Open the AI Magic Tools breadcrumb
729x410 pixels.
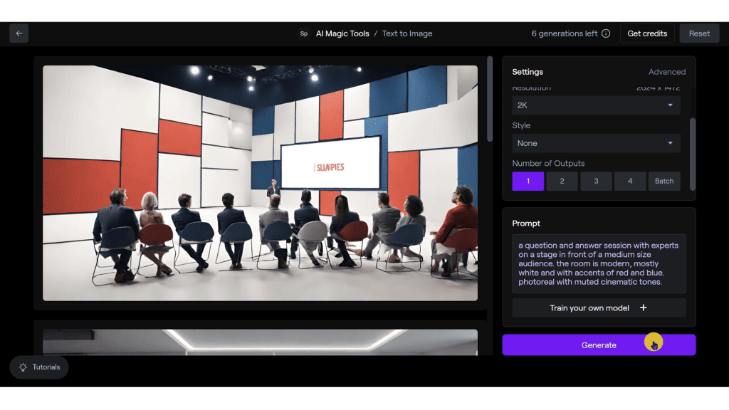[341, 33]
